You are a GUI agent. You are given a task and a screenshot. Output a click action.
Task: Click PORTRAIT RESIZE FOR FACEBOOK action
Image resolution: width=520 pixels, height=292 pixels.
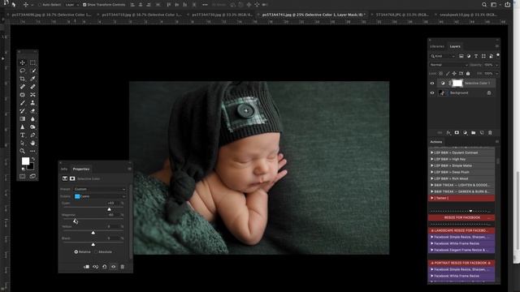coord(461,263)
